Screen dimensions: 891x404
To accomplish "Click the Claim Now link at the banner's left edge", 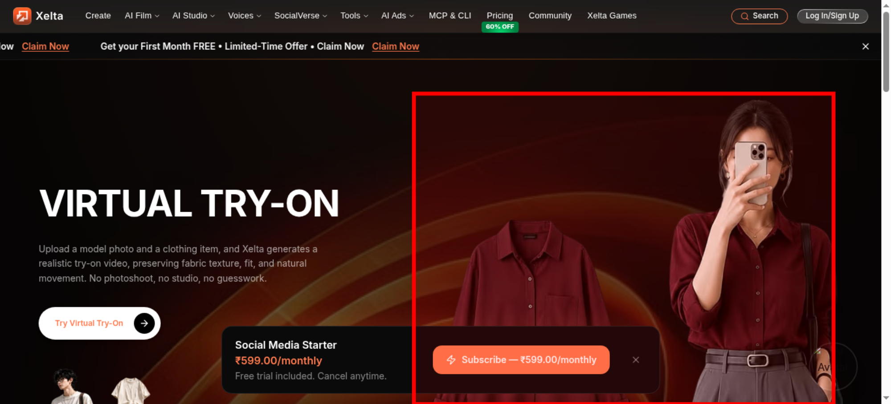I will [x=45, y=46].
